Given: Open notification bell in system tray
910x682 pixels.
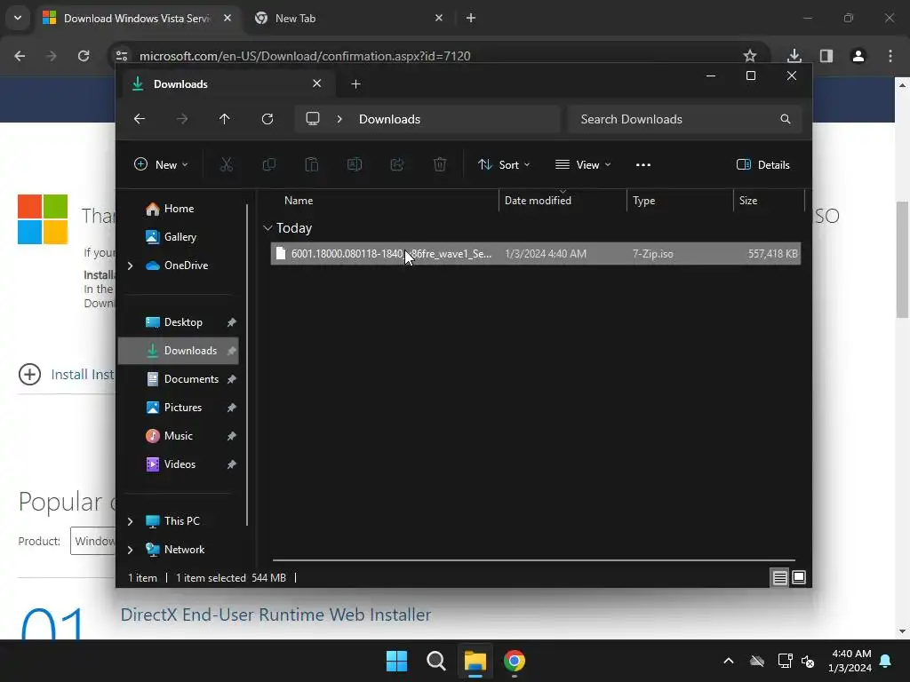Looking at the screenshot, I should [886, 661].
